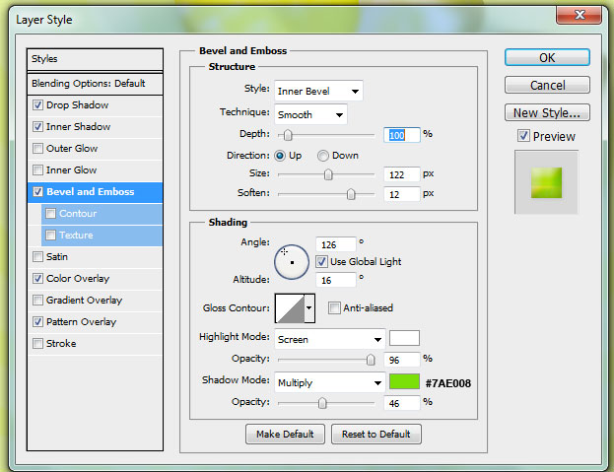Click the green shadow color swatch
The height and width of the screenshot is (472, 614).
coord(404,382)
